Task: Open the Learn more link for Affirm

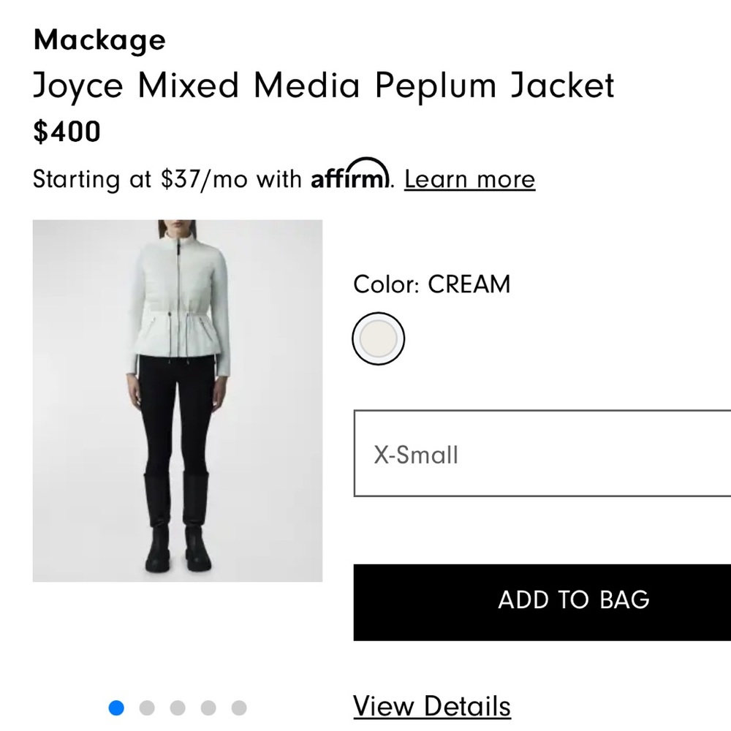Action: pos(469,178)
